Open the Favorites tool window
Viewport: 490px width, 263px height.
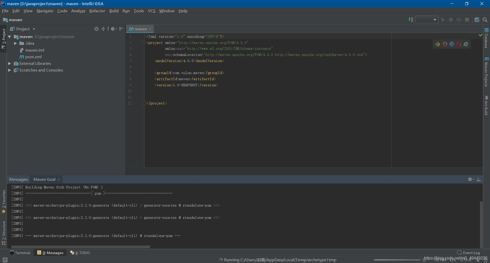pos(4,201)
